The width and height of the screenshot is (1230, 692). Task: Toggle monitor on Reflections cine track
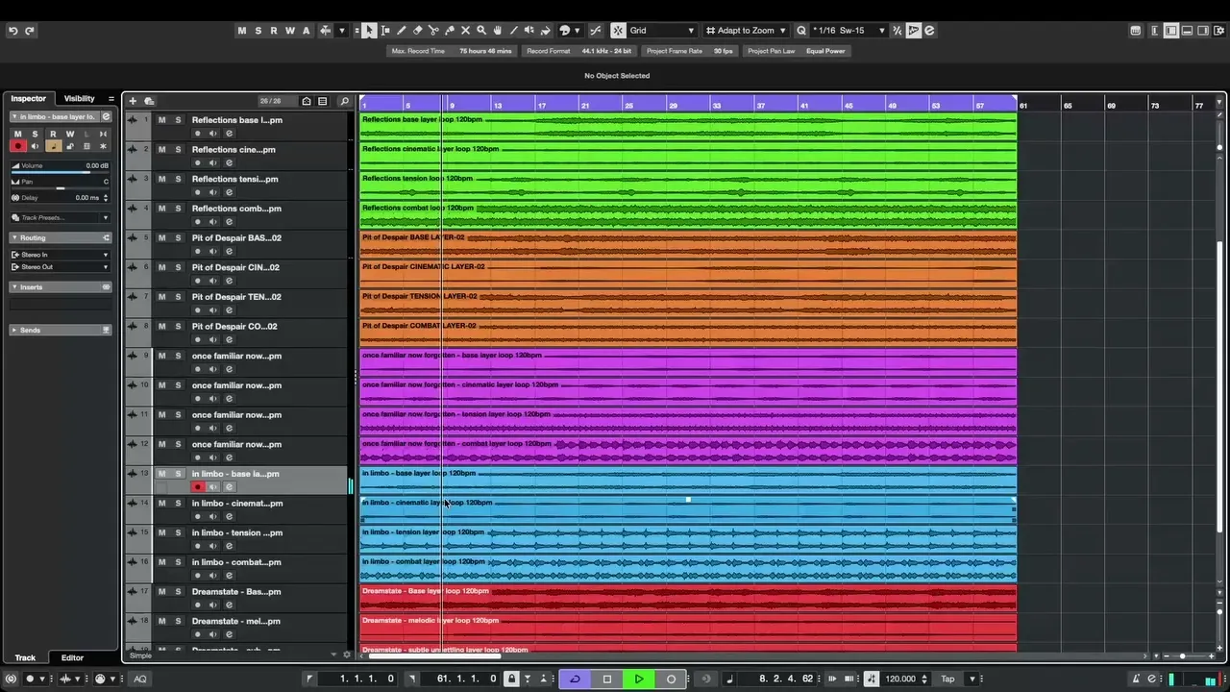pyautogui.click(x=213, y=163)
